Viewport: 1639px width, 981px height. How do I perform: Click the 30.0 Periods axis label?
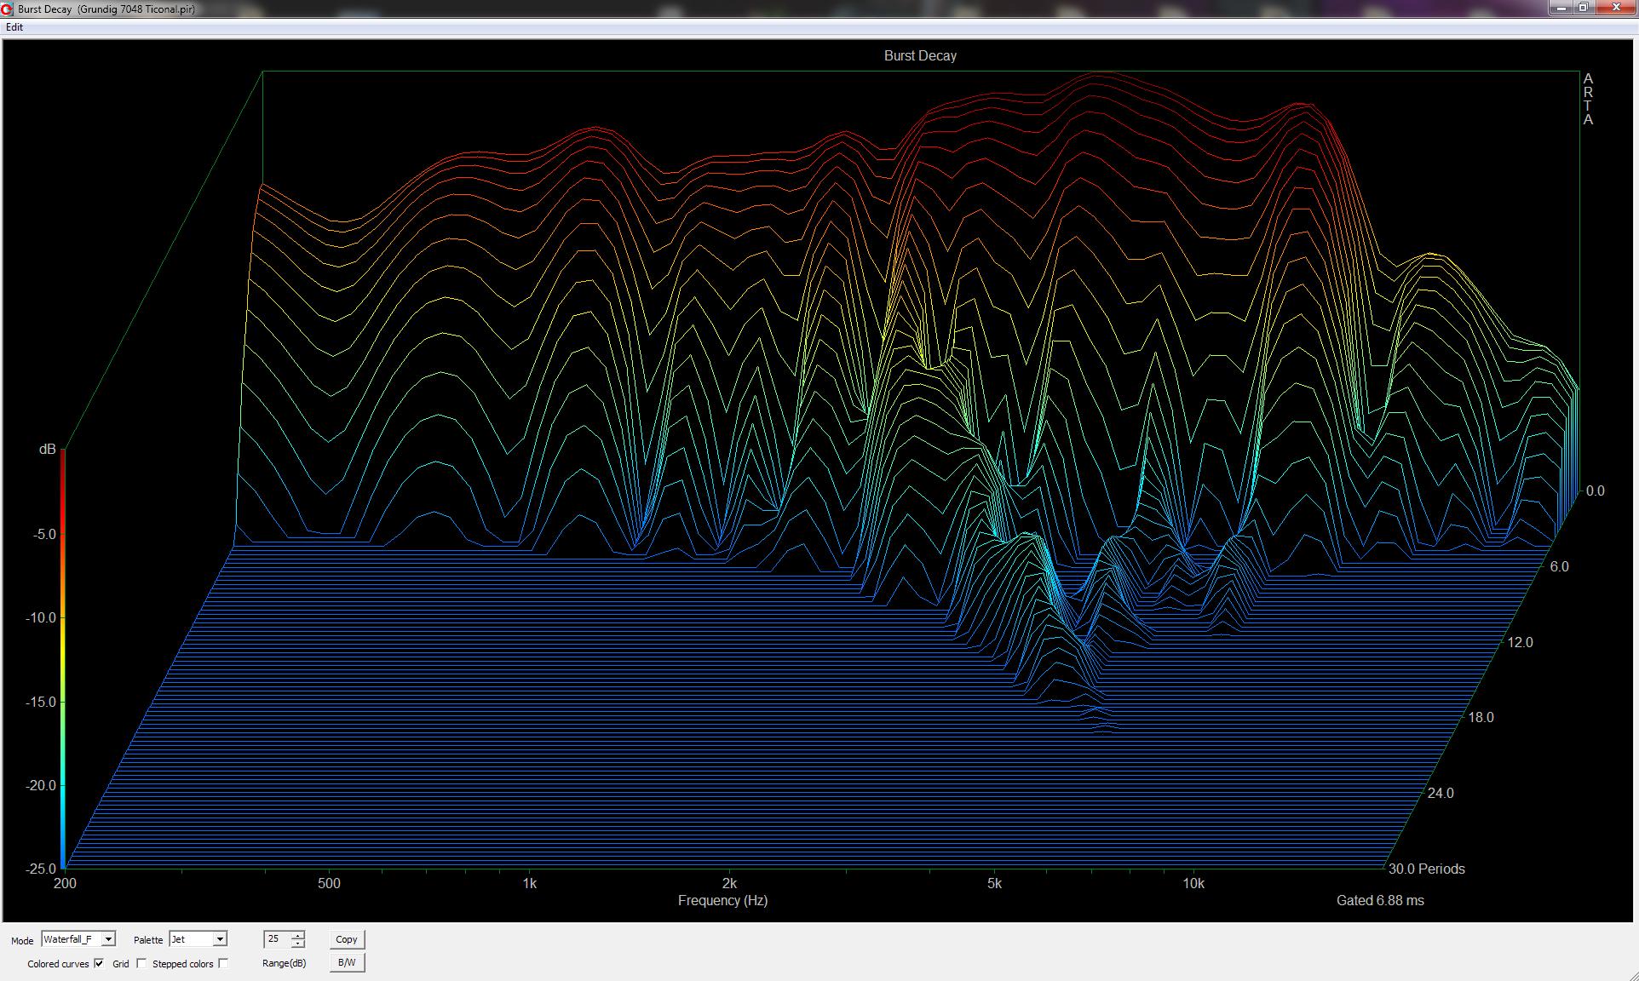pos(1427,869)
